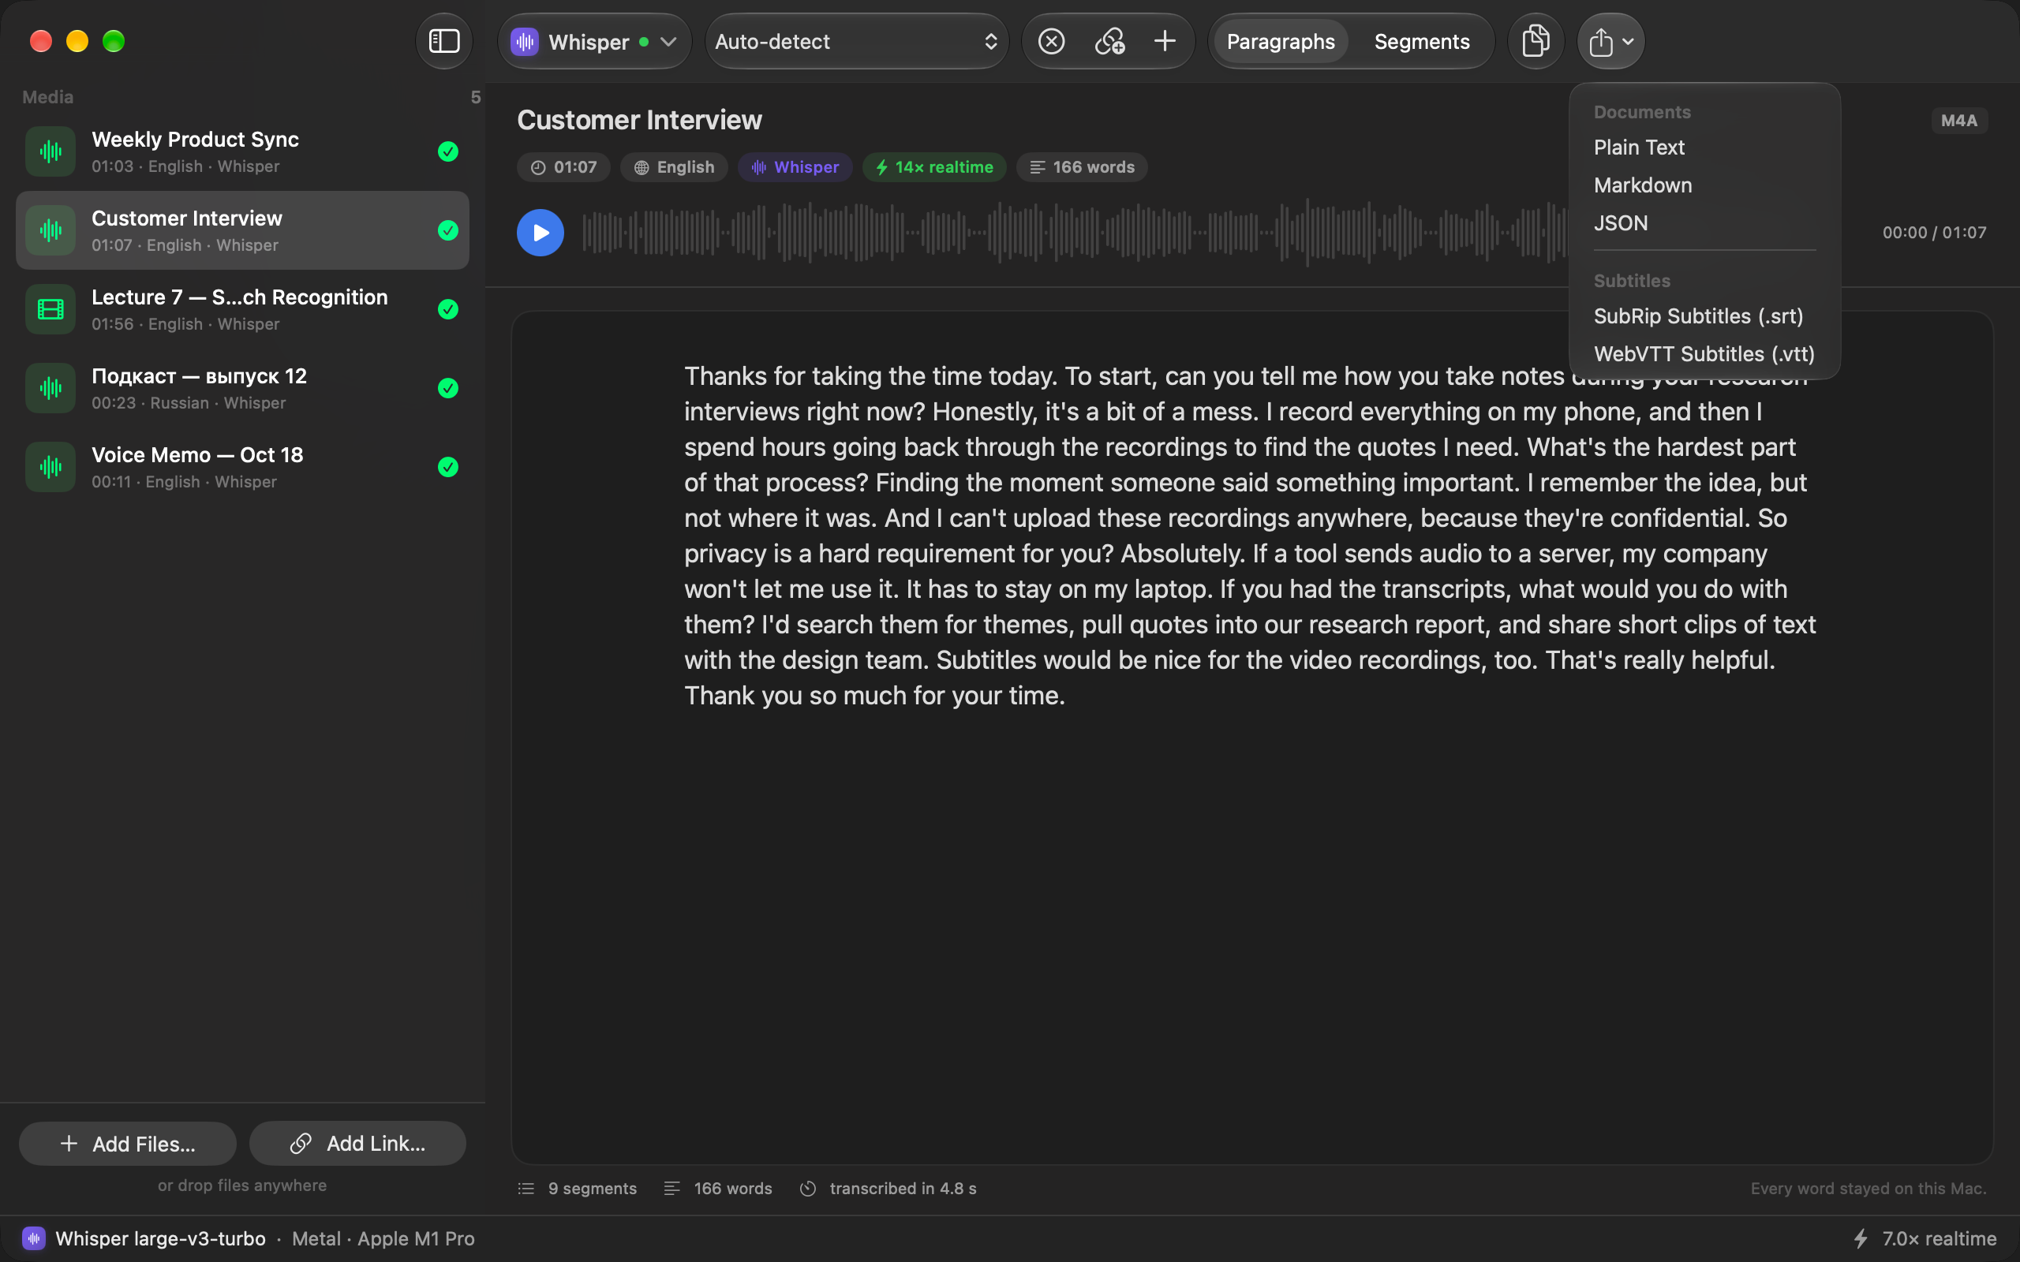
Task: Select Lecture 7 Recognition media item
Action: [x=242, y=309]
